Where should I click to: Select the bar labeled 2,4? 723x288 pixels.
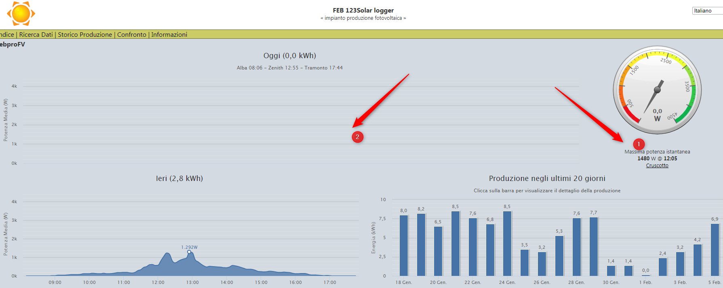pos(663,267)
